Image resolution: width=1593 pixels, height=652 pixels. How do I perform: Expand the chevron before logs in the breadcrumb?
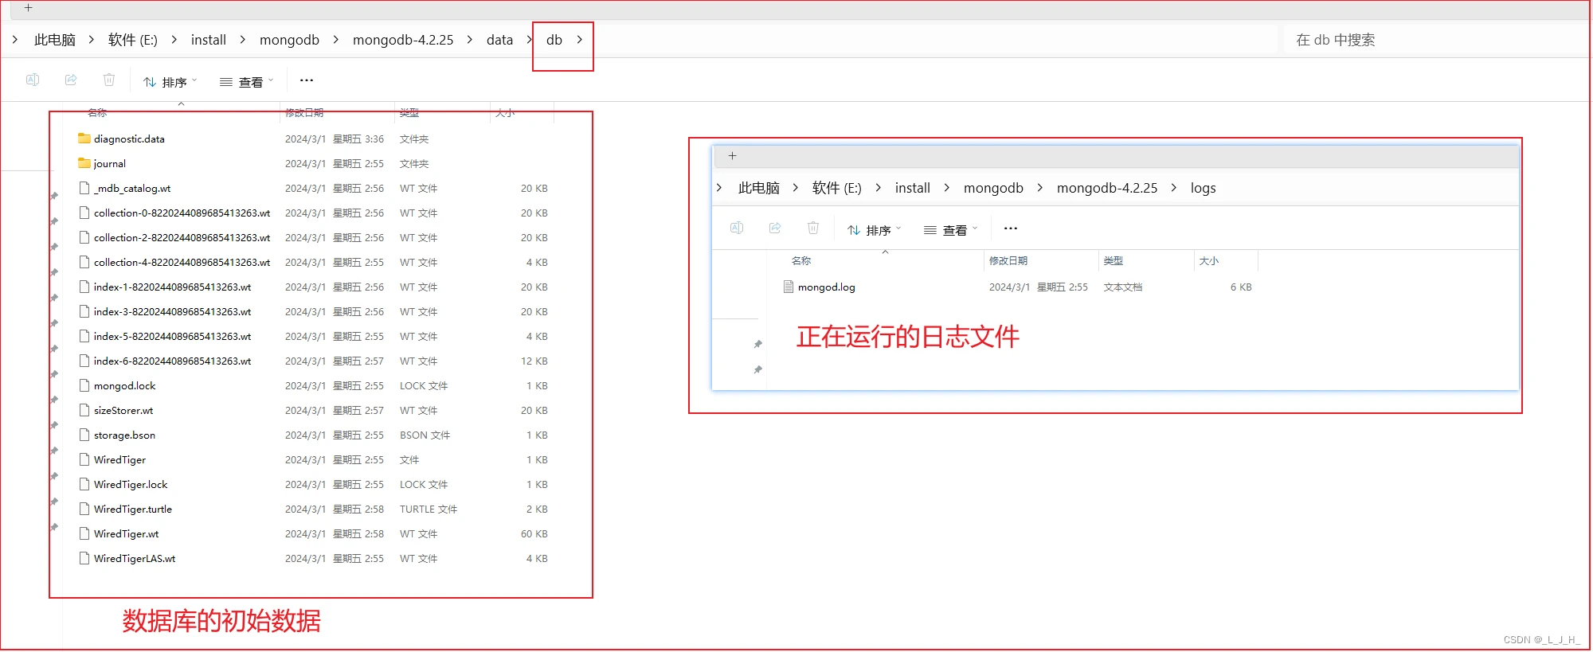[x=1174, y=188]
